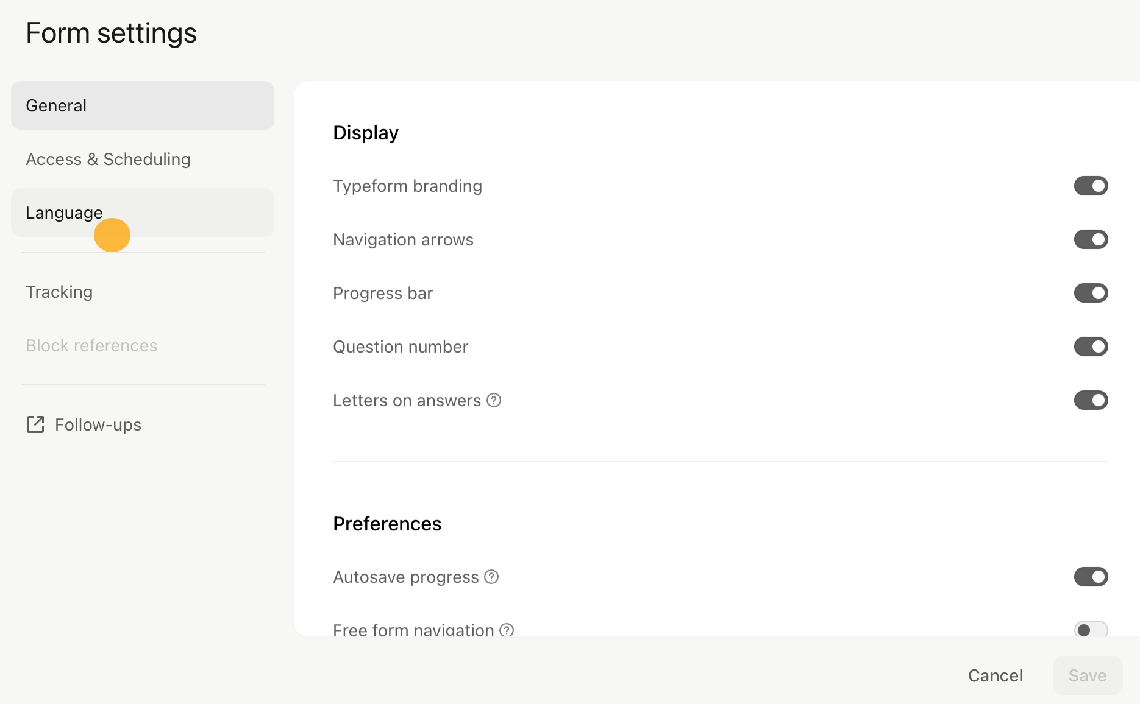Switch off Question number display

tap(1091, 347)
